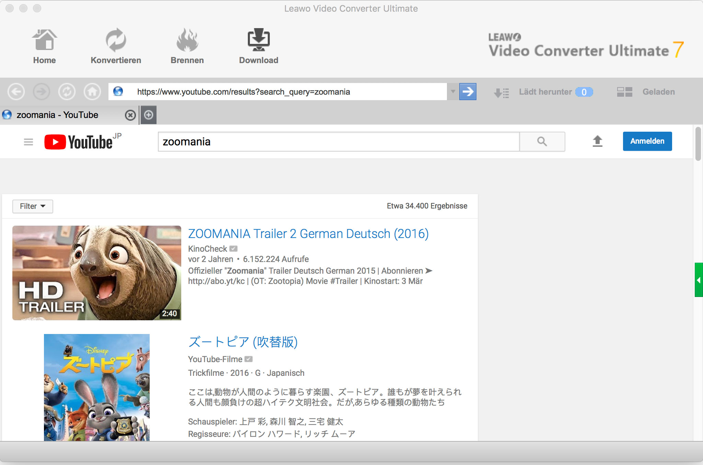Click the YouTube search field

click(338, 142)
